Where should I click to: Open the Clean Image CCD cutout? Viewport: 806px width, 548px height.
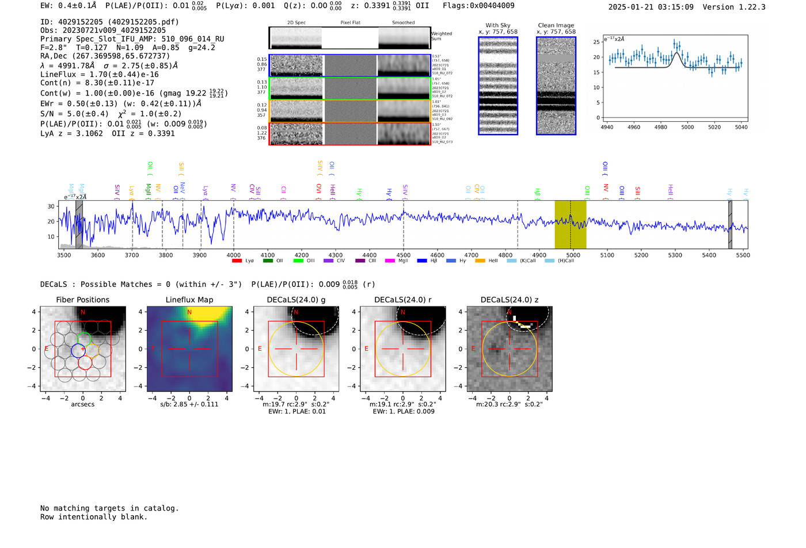pyautogui.click(x=556, y=86)
